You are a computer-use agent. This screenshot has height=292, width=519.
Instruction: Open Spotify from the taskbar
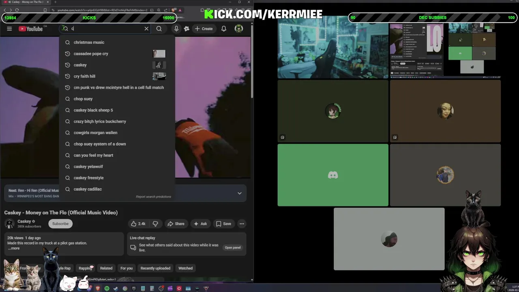(x=107, y=288)
